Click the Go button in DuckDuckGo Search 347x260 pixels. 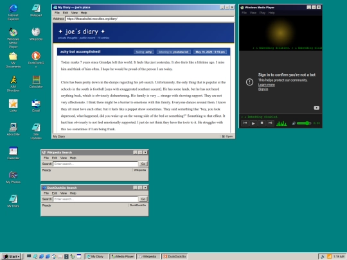point(143,199)
